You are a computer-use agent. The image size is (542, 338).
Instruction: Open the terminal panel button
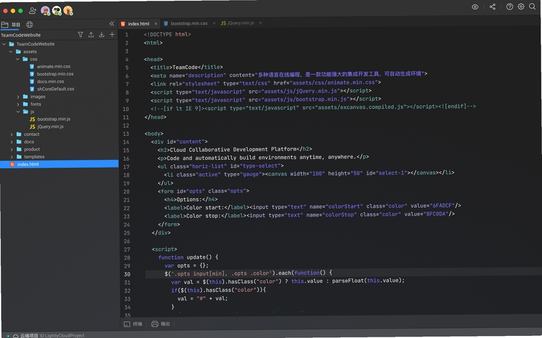pos(133,324)
